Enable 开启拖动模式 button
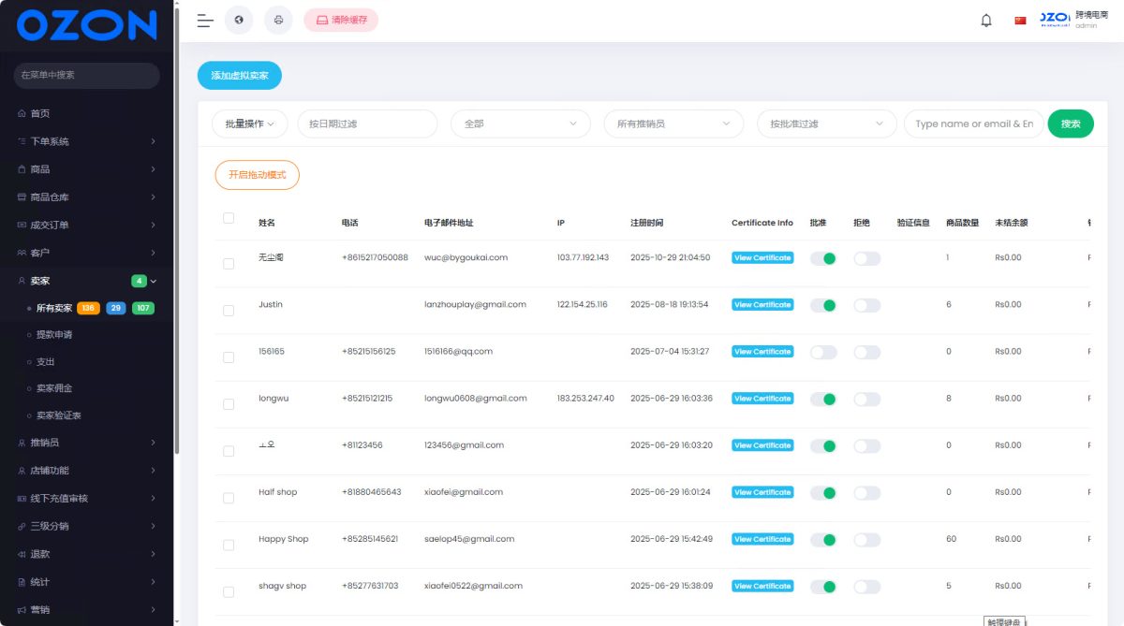The height and width of the screenshot is (626, 1124). pos(258,175)
